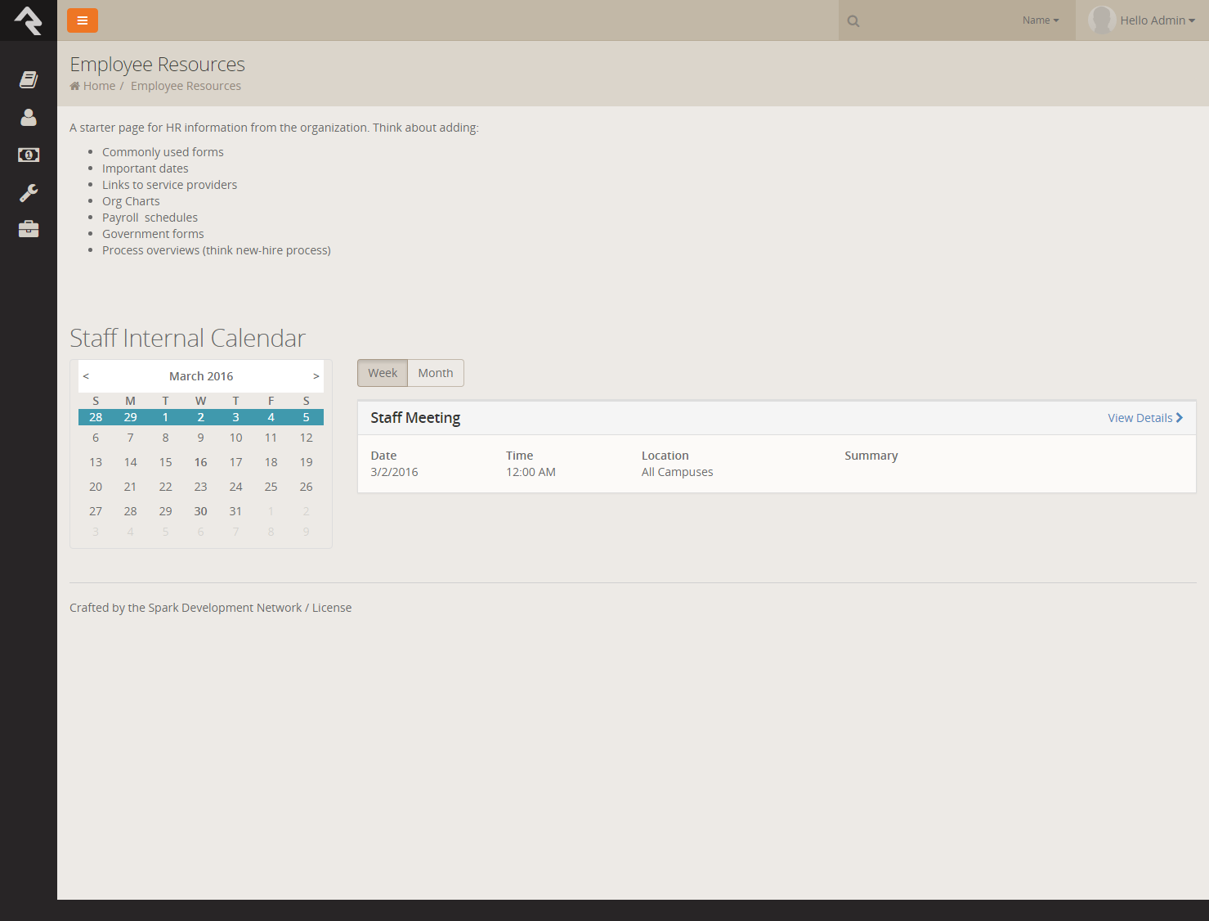Open the money icon in the sidebar
This screenshot has width=1209, height=921.
pos(29,155)
